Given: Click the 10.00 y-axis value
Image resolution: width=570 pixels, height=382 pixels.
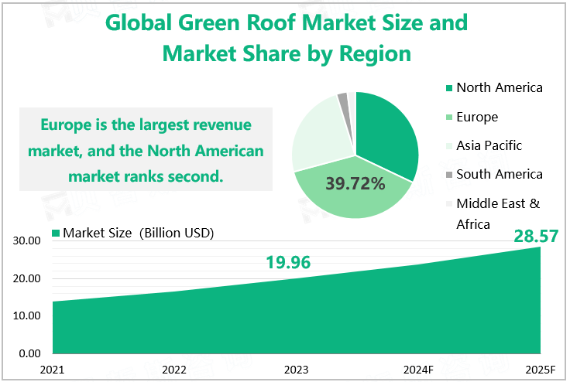Looking at the screenshot, I should [x=28, y=316].
